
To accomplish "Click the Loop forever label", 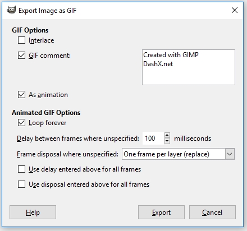I will click(x=47, y=123).
